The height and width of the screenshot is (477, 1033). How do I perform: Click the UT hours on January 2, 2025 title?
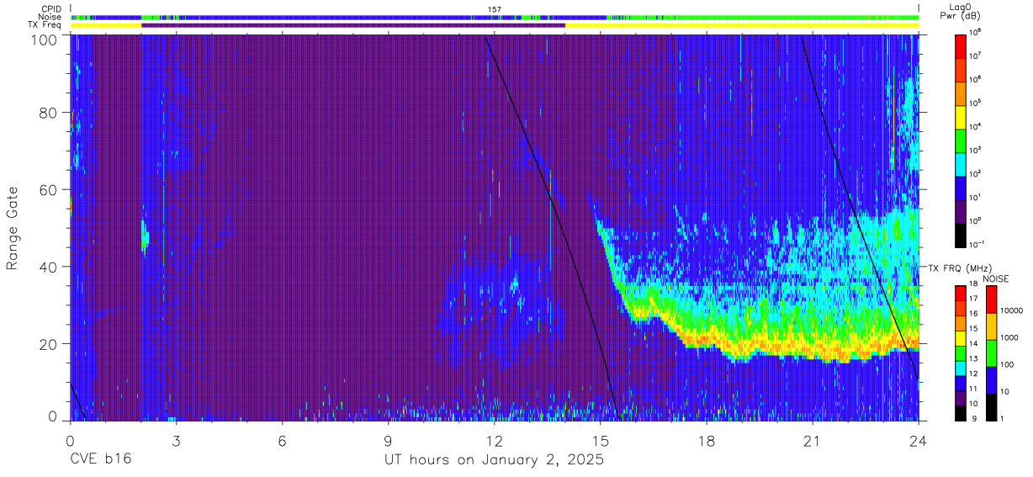click(494, 460)
